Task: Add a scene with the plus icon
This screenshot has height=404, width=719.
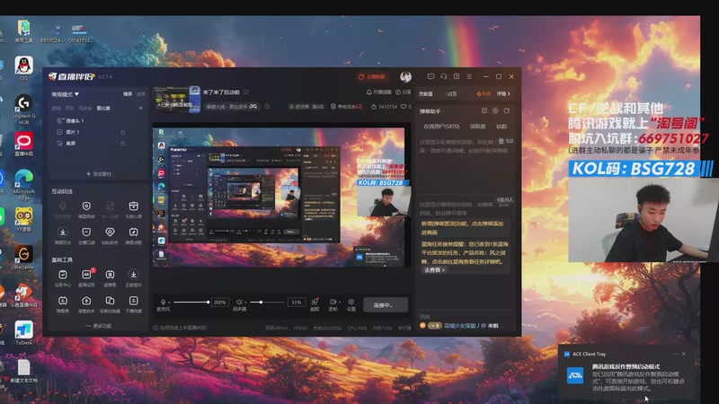Action: pyautogui.click(x=140, y=108)
